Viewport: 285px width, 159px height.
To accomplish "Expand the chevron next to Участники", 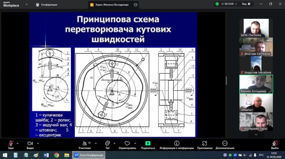I will (96, 143).
